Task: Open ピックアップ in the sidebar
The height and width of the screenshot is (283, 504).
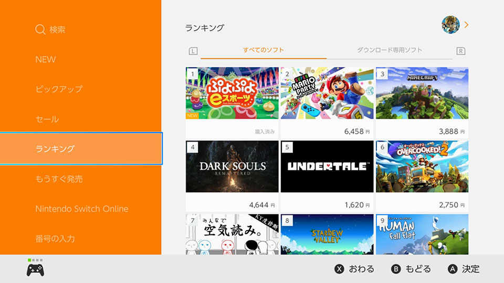Action: (59, 89)
